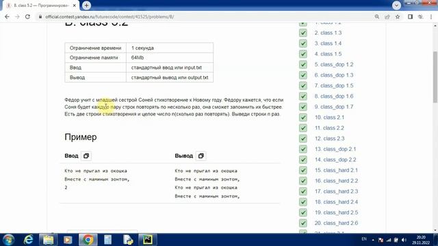Open the tab search dropdown arrow

click(x=396, y=5)
